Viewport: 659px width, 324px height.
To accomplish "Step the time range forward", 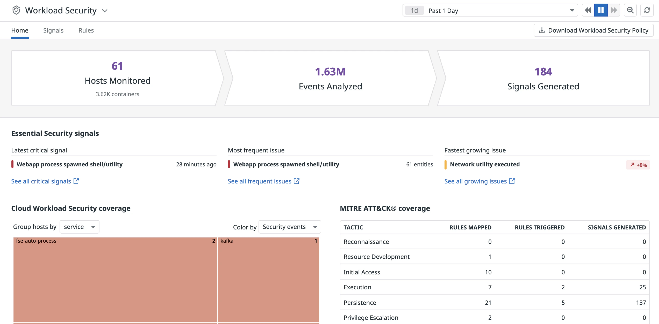I will [614, 10].
